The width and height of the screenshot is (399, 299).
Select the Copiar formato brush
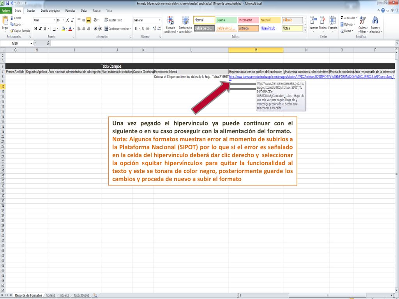tap(12, 30)
